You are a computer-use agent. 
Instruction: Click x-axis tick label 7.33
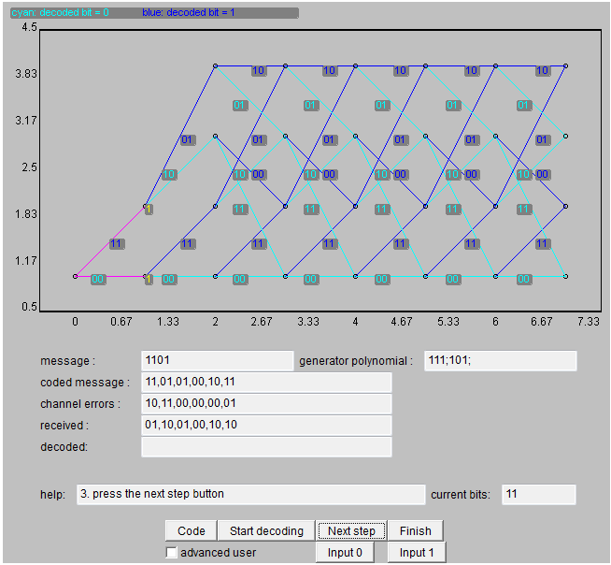pos(588,322)
